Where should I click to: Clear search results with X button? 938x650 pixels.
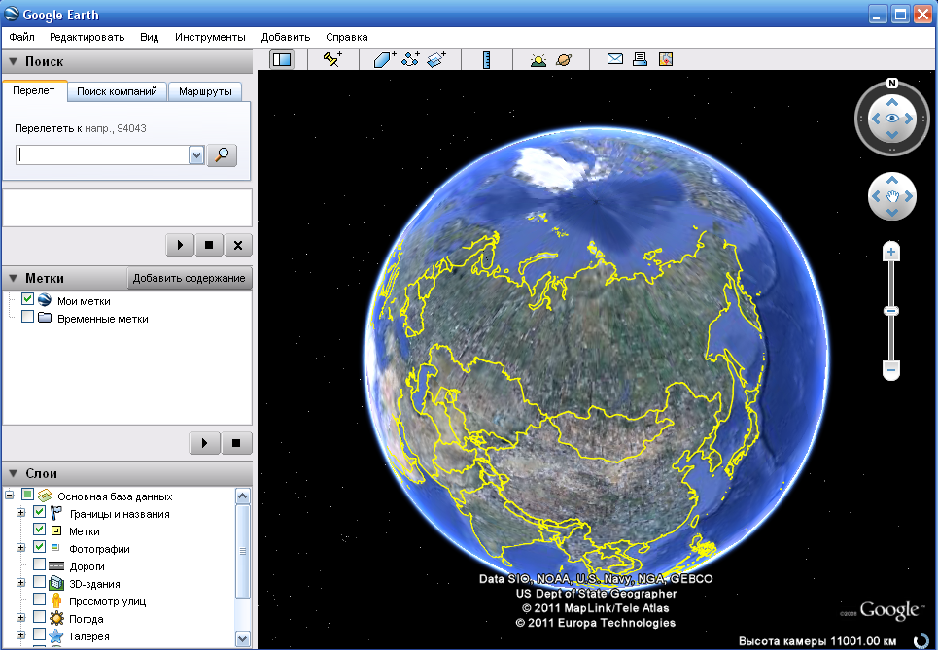point(237,245)
